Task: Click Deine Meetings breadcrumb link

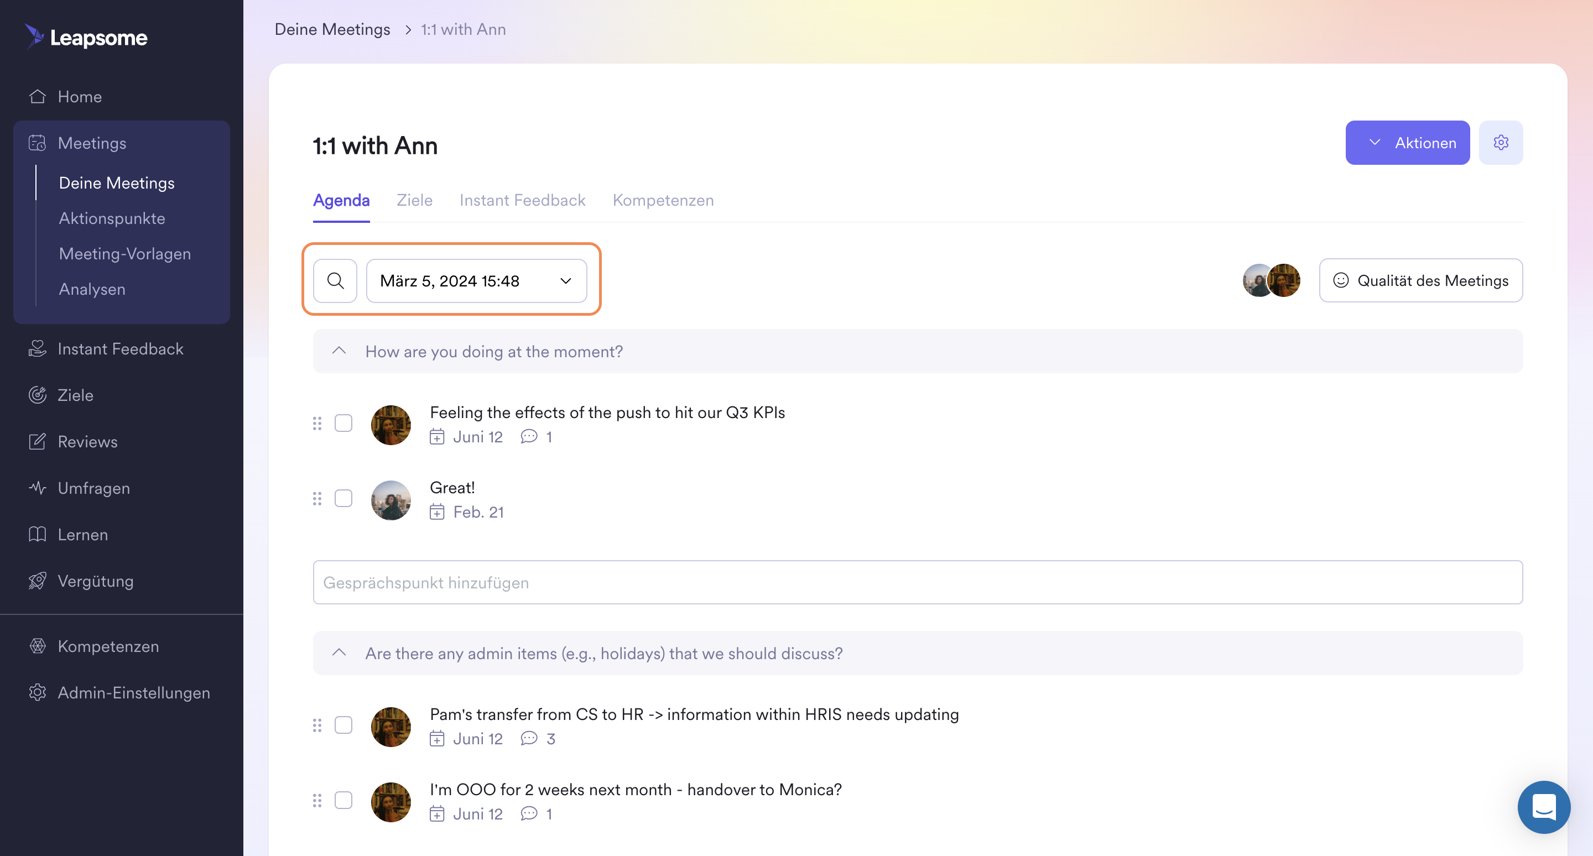Action: [x=332, y=29]
